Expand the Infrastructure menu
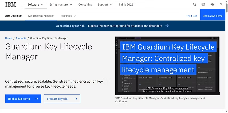 pos(61,5)
